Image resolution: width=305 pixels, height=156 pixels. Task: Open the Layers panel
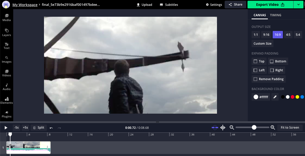pyautogui.click(x=7, y=32)
